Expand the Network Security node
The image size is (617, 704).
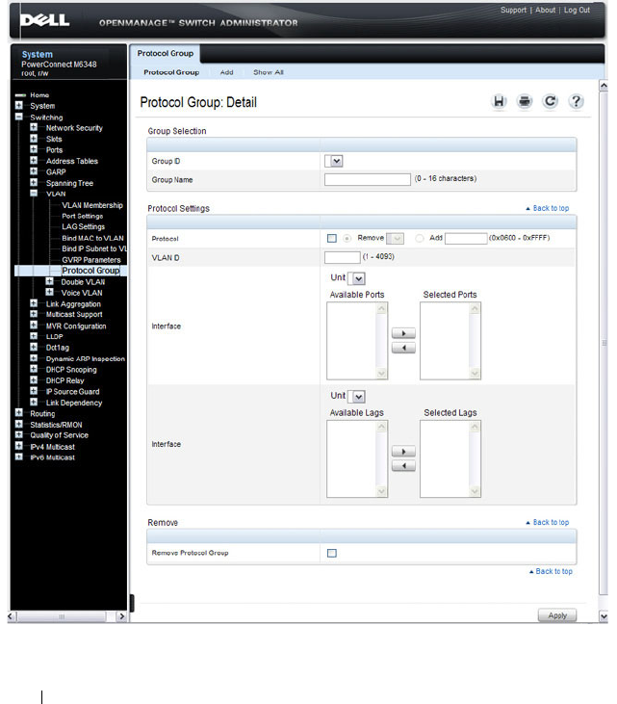[x=34, y=127]
